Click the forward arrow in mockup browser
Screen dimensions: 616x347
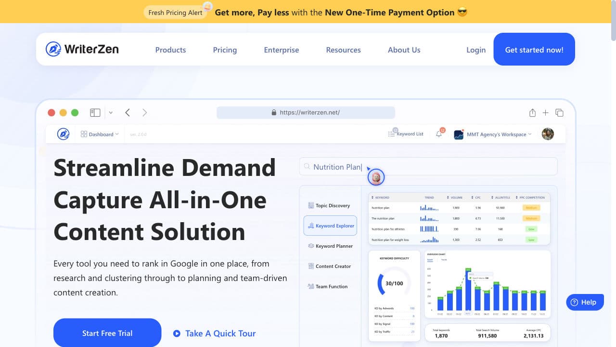coord(144,113)
